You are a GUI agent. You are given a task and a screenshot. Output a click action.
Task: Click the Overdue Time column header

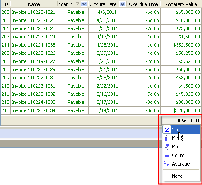click(143, 4)
